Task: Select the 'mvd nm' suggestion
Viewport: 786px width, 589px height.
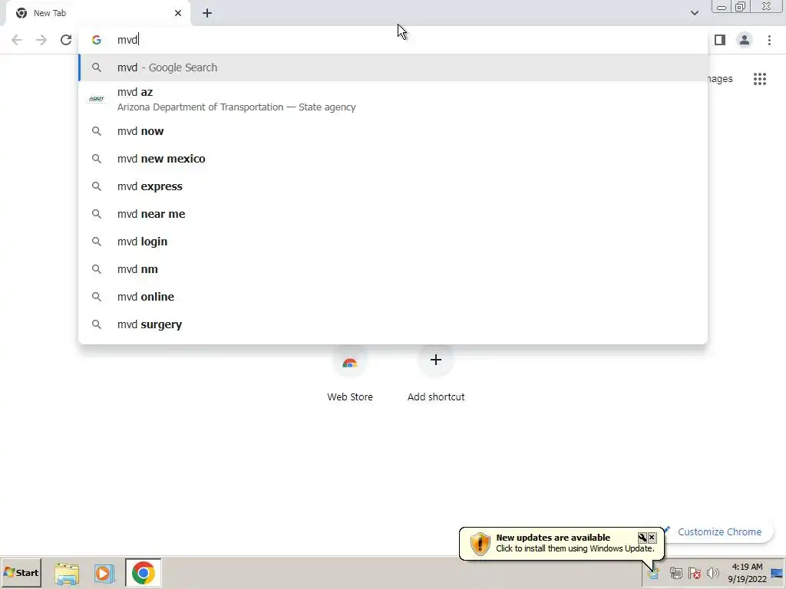Action: (393, 269)
